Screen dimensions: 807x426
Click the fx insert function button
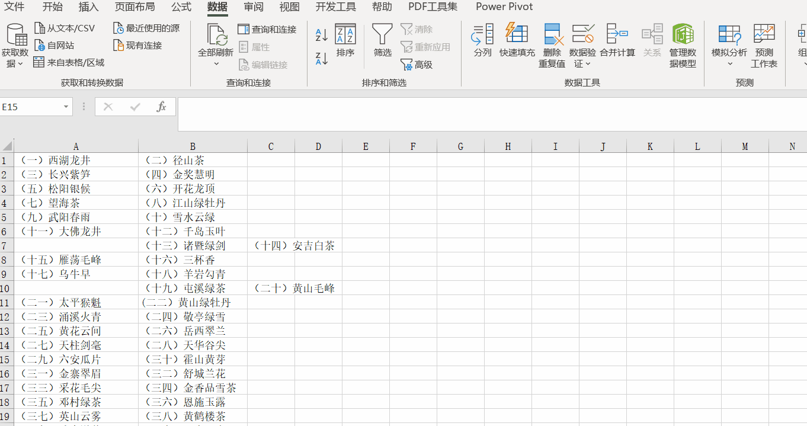[162, 107]
